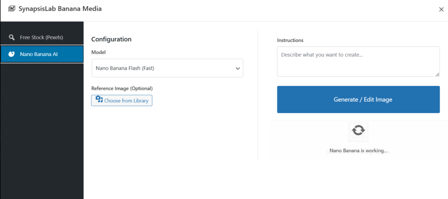Click the Nano Banana AI sidebar icon
This screenshot has height=199, width=448.
[12, 54]
